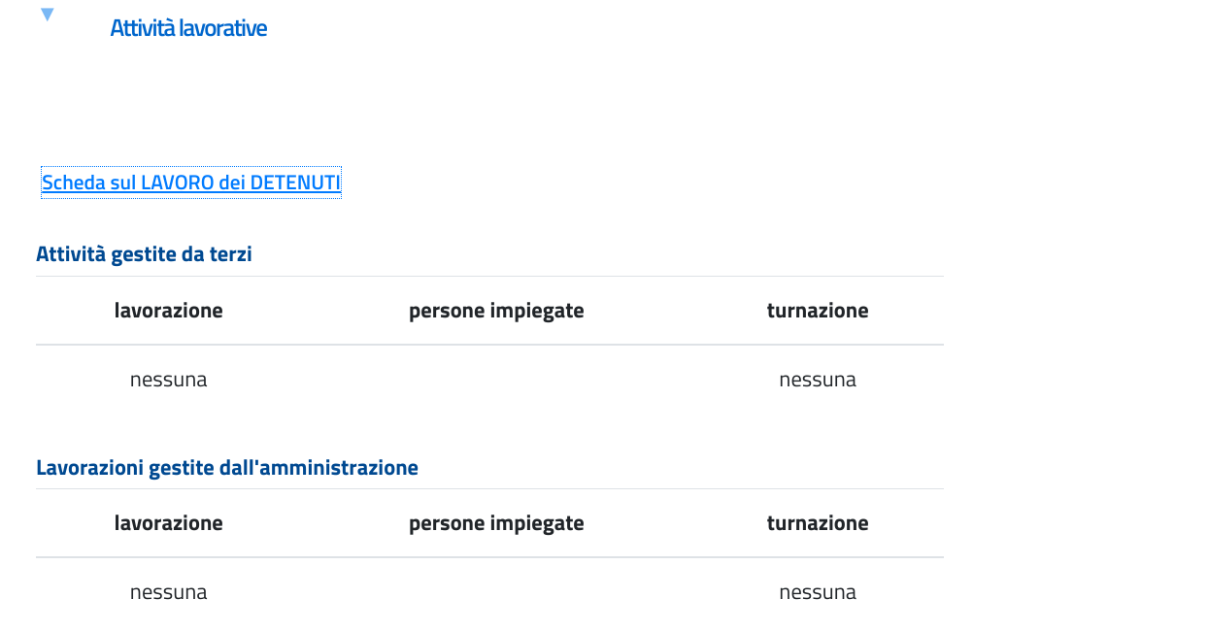Select the Attività gestite da terzi heading
Viewport: 1208px width, 632px height.
click(x=144, y=254)
